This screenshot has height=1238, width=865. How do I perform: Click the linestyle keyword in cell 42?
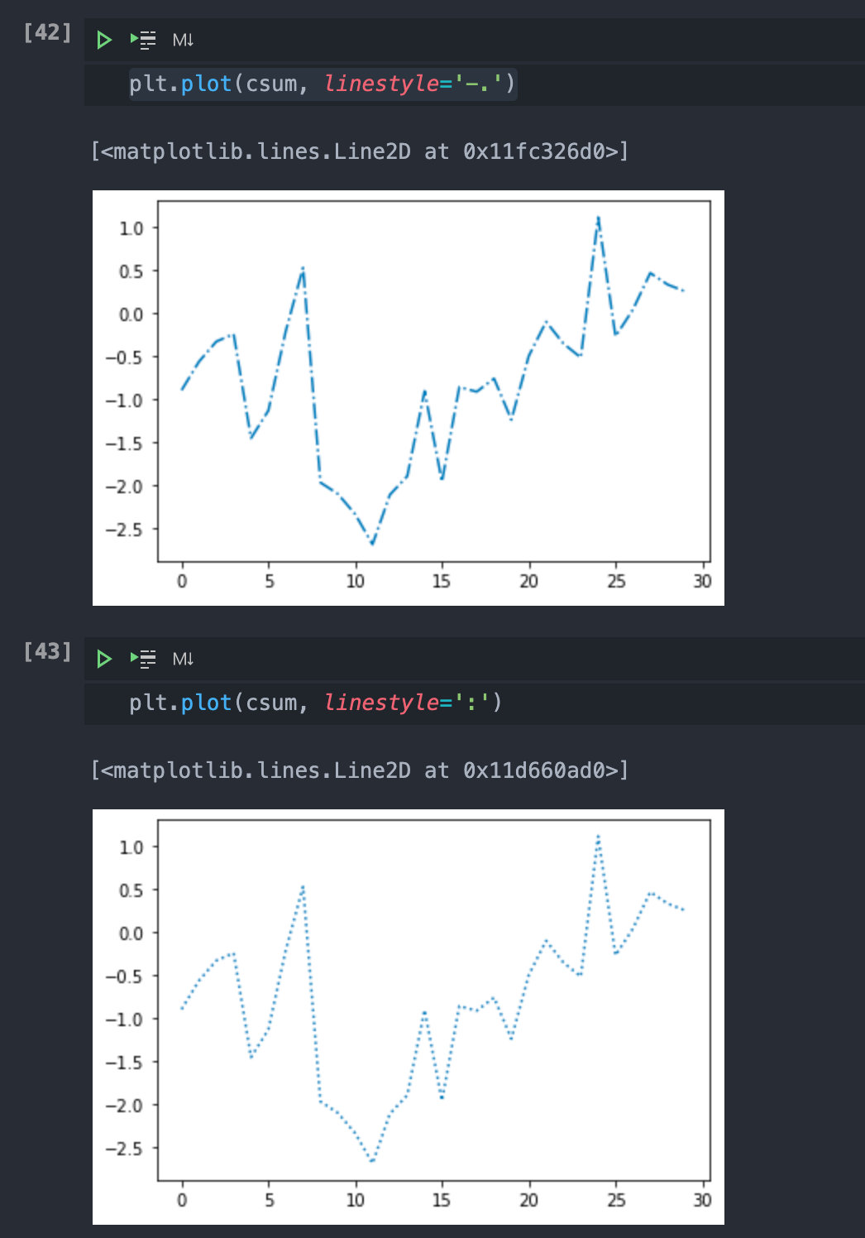pos(380,84)
